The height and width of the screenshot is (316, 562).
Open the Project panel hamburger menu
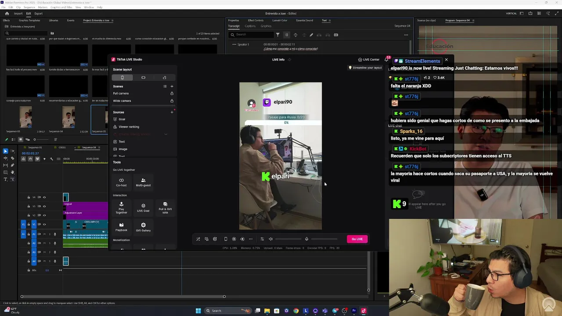tap(113, 21)
